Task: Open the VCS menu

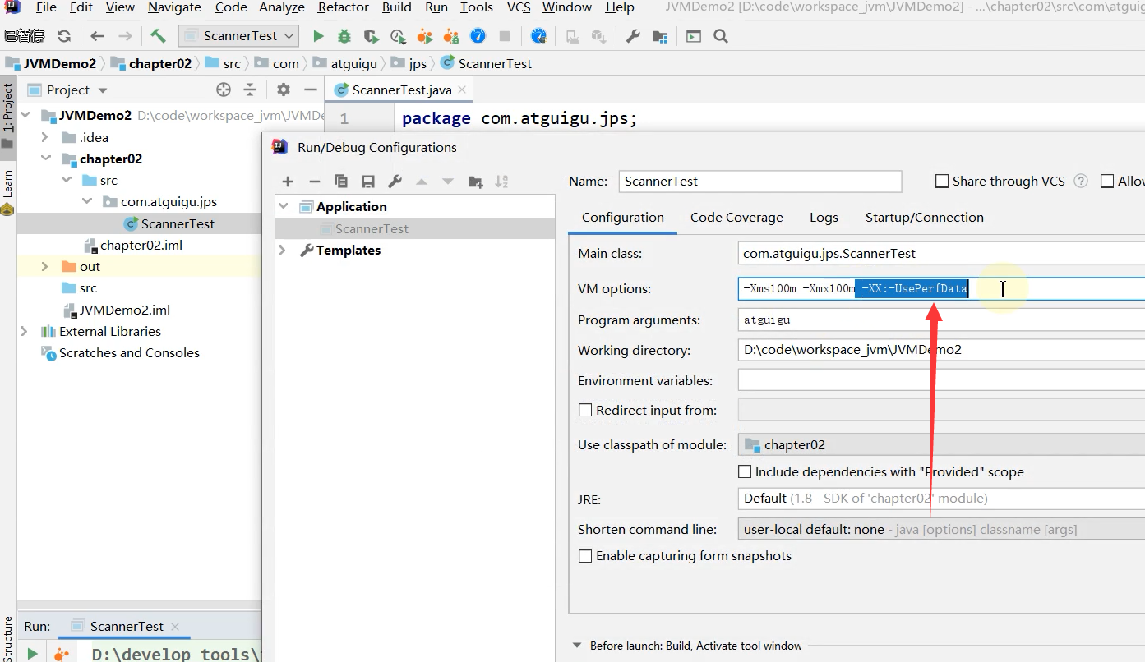Action: pyautogui.click(x=519, y=7)
